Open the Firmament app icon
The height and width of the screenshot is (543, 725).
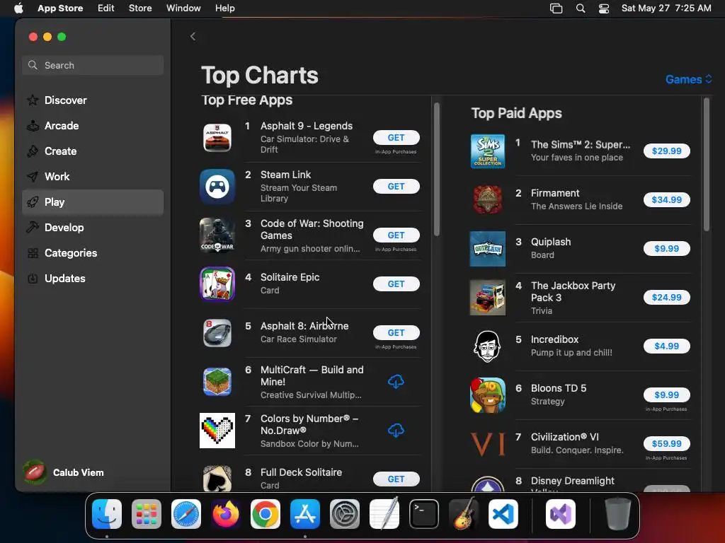pyautogui.click(x=487, y=200)
